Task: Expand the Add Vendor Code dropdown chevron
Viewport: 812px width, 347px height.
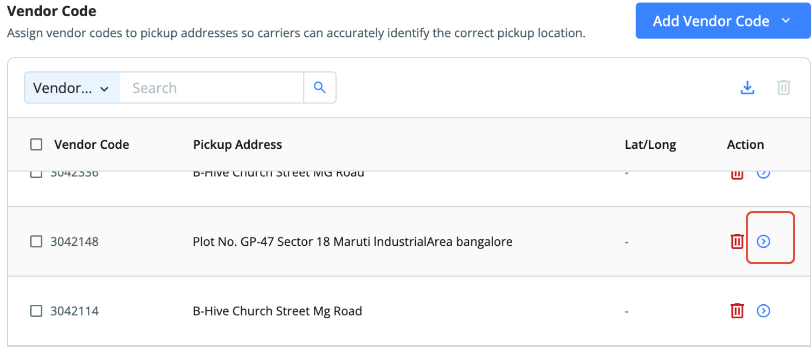Action: pos(785,21)
